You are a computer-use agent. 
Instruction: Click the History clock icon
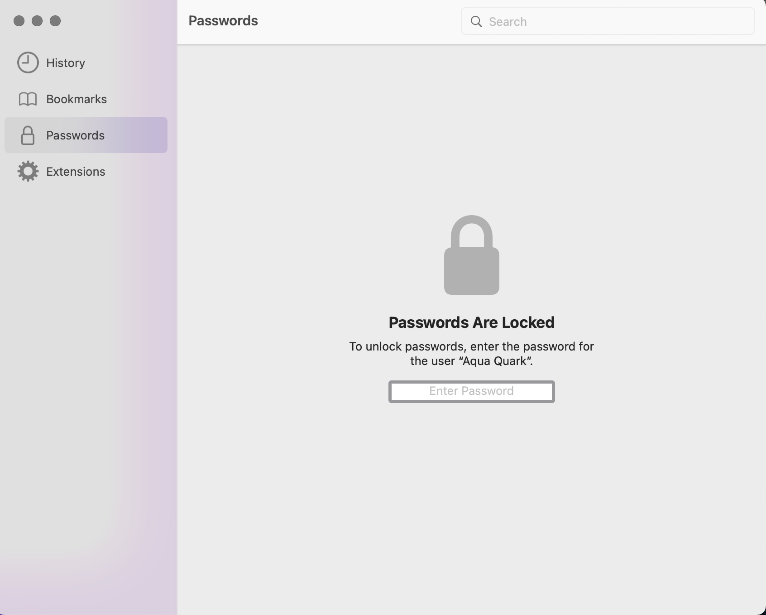pyautogui.click(x=28, y=62)
